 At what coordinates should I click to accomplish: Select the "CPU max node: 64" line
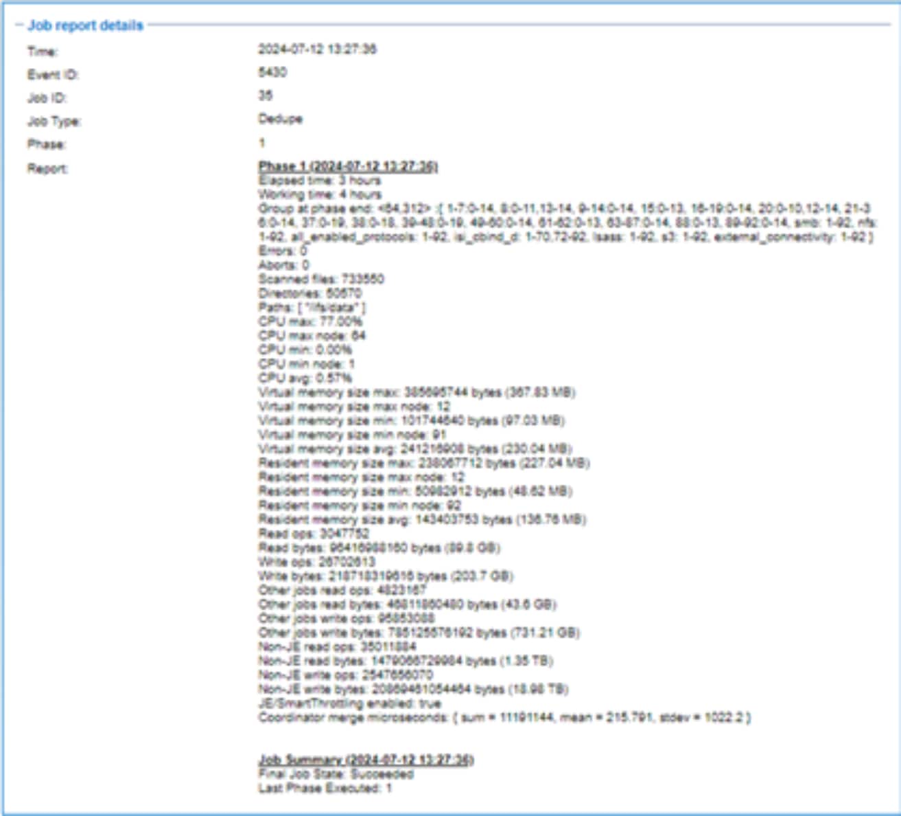coord(312,336)
